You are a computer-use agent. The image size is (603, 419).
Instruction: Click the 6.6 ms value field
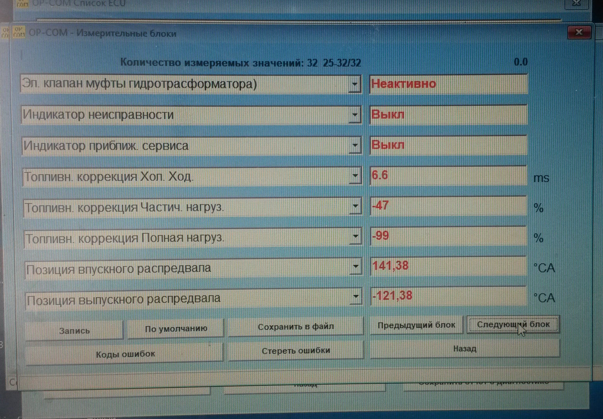pyautogui.click(x=448, y=175)
